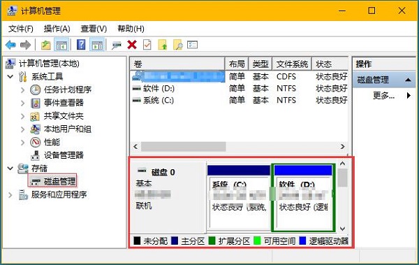The image size is (419, 265).
Task: Expand the 本地用户和组 node
Action: pyautogui.click(x=23, y=129)
